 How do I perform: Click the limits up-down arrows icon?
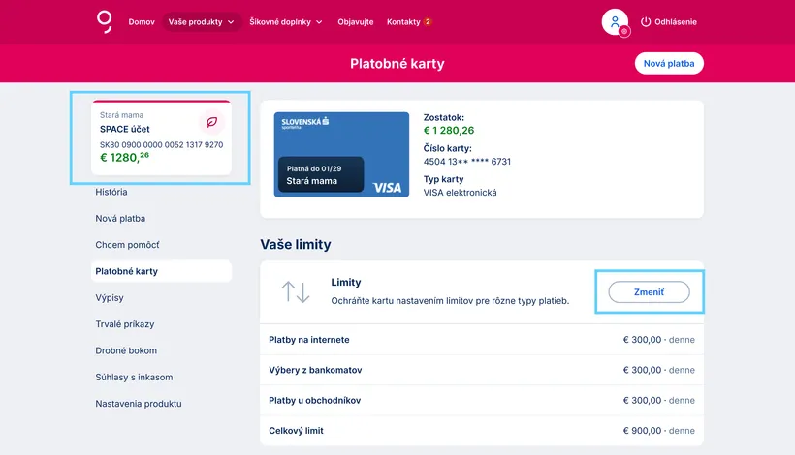coord(296,291)
